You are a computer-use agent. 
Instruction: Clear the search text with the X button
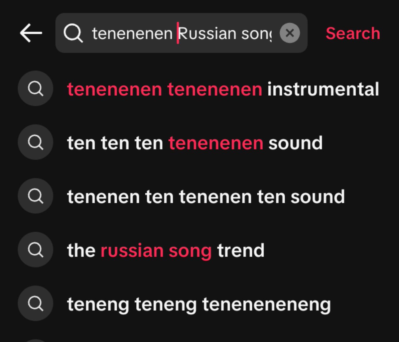(x=290, y=33)
